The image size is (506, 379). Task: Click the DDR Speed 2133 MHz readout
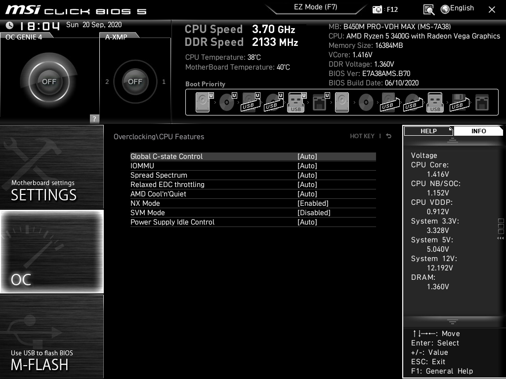point(241,42)
